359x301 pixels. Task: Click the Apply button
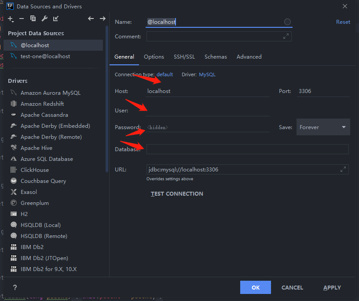point(332,287)
